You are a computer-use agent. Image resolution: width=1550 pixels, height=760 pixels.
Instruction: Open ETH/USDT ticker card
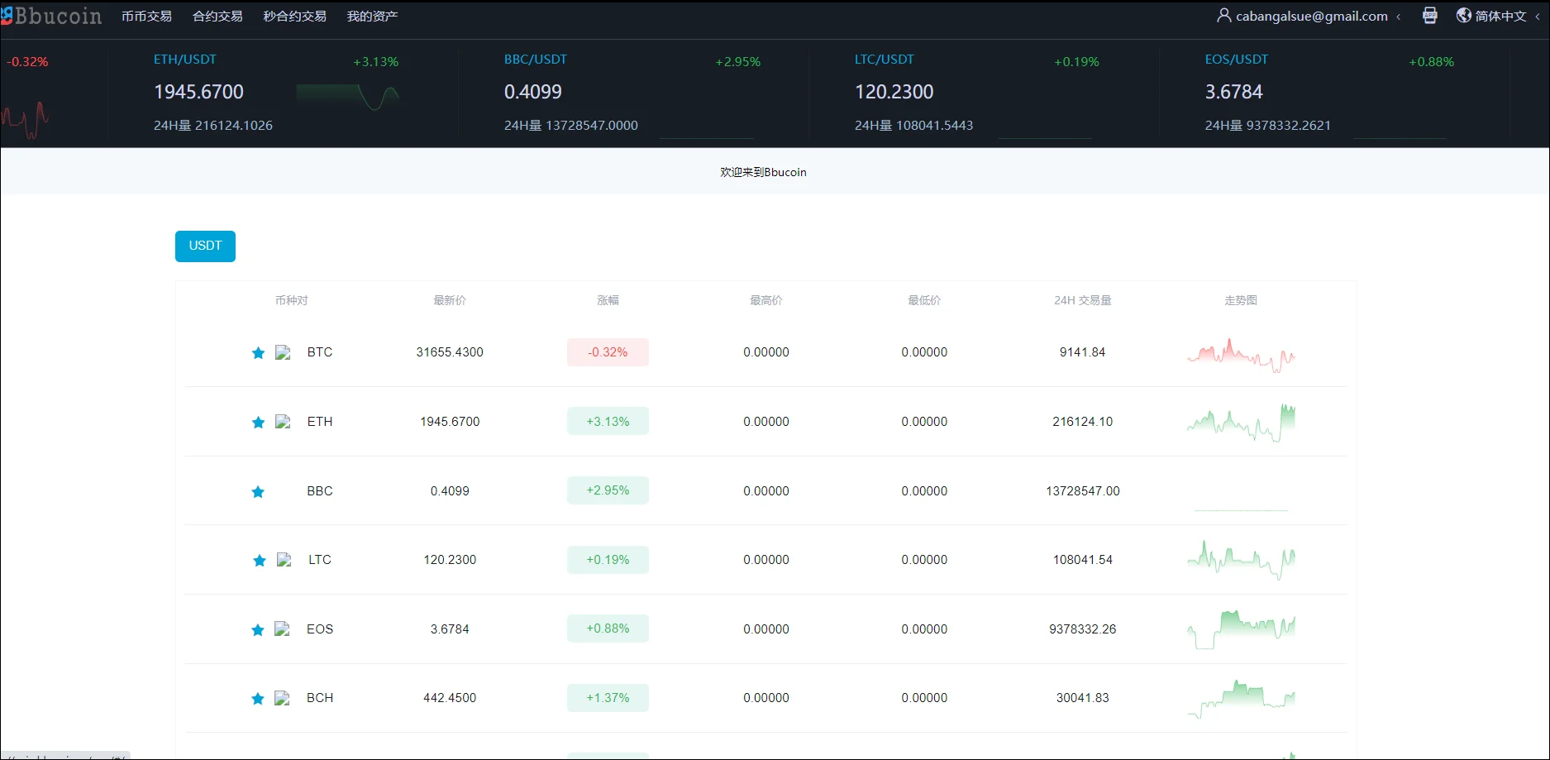point(284,93)
